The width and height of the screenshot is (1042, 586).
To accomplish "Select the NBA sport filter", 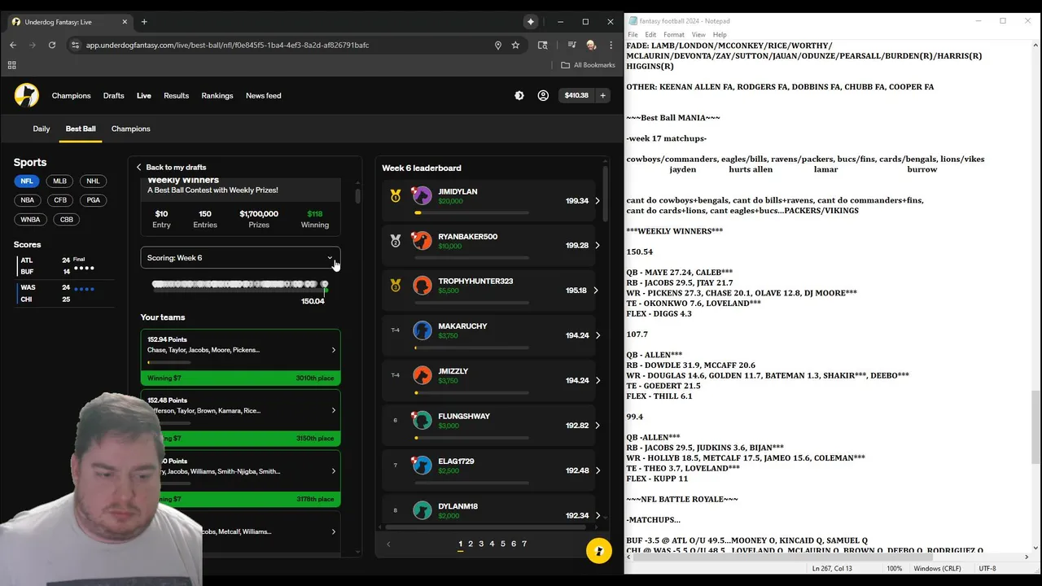I will pos(28,200).
